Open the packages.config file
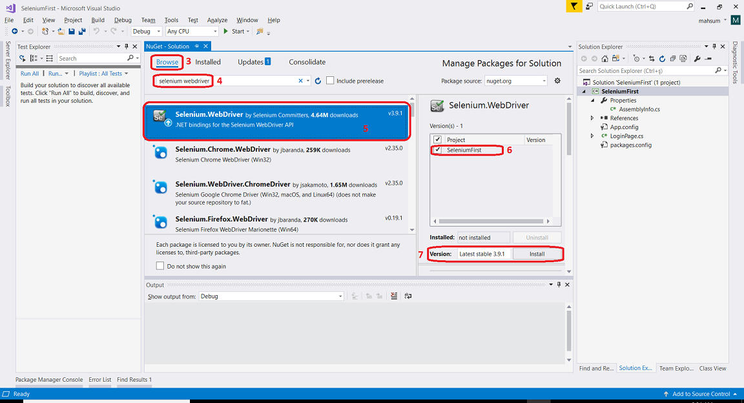This screenshot has width=744, height=403. click(x=630, y=145)
